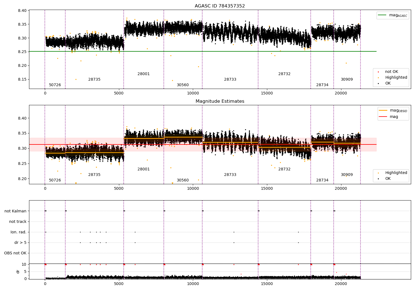Click obsid label 30560 in the Magnitude Estimates plot

tap(183, 180)
